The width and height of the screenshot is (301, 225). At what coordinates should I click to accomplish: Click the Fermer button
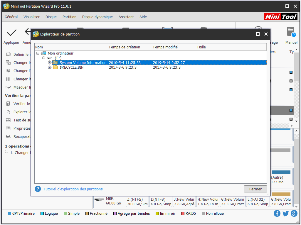pos(255,189)
